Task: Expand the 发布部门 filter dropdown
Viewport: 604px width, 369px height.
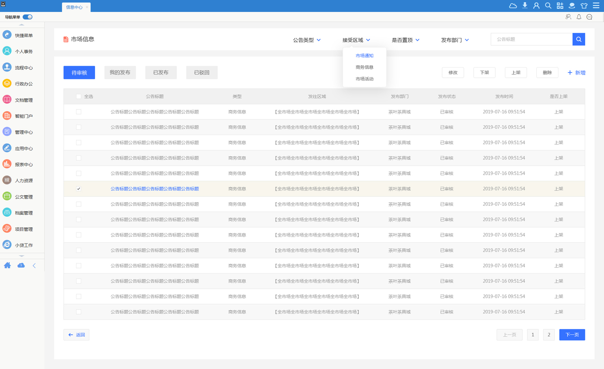Action: pyautogui.click(x=455, y=40)
